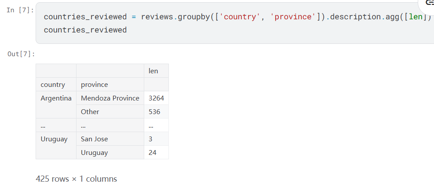The image size is (434, 183).
Task: Click the 'province' string in code
Action: pyautogui.click(x=295, y=17)
